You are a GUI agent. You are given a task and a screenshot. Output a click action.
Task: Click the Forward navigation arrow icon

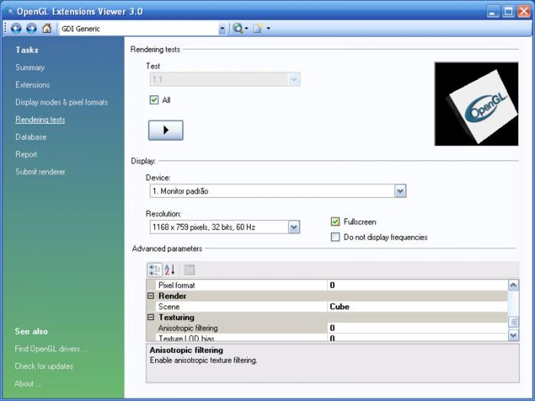pyautogui.click(x=31, y=28)
